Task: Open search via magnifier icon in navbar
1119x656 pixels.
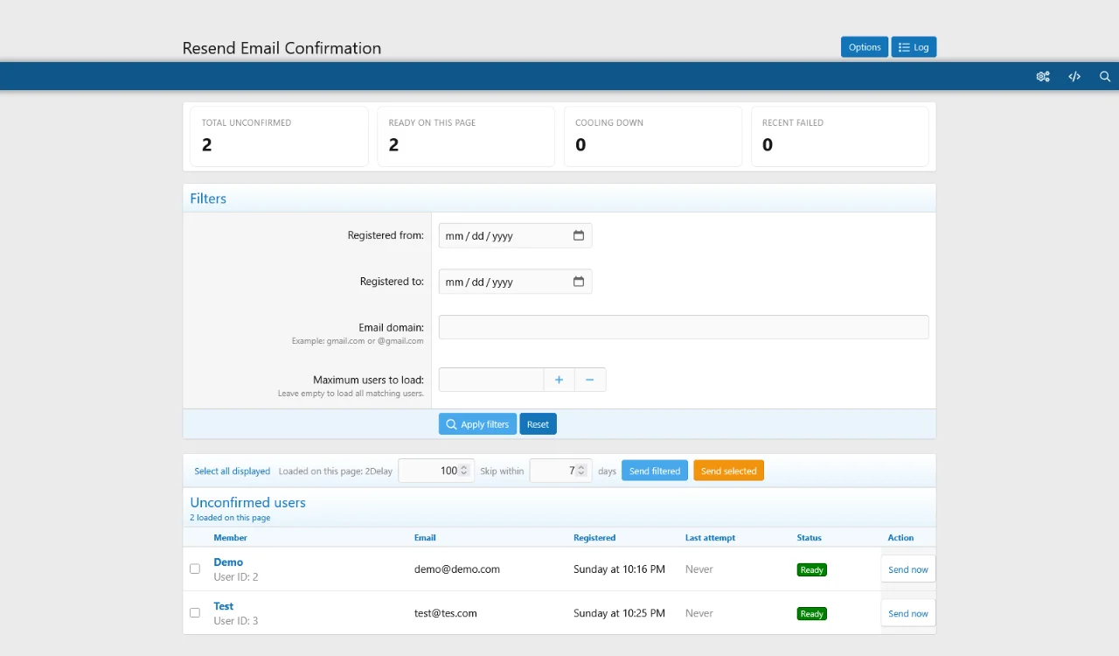Action: tap(1105, 77)
